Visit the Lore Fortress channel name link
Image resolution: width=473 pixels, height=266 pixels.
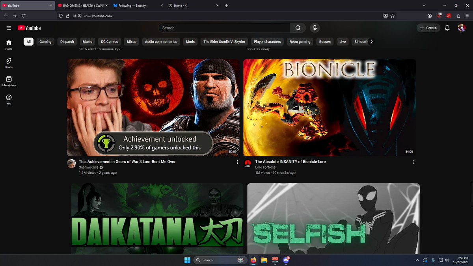point(265,167)
